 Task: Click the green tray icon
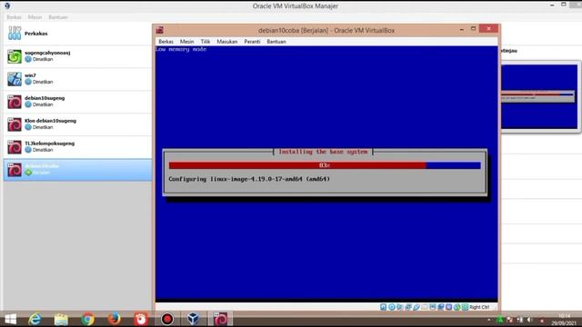pos(500,320)
